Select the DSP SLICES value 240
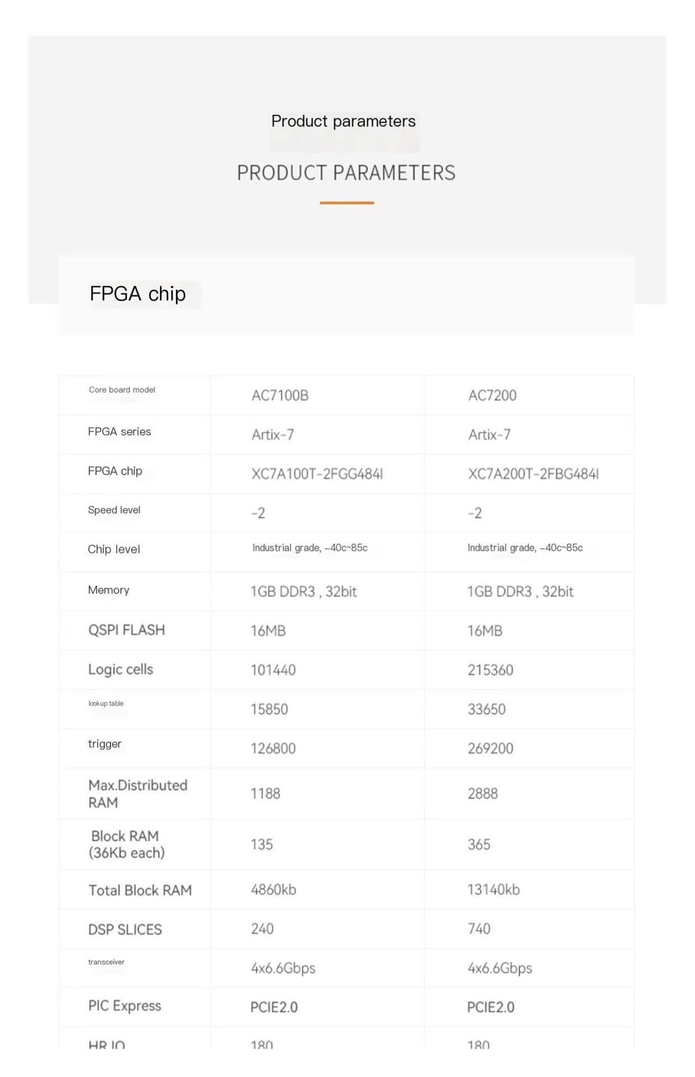This screenshot has height=1077, width=695. point(262,929)
